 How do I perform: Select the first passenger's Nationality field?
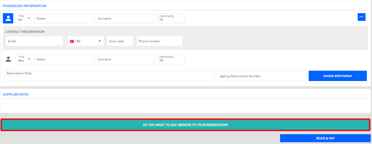(171, 18)
